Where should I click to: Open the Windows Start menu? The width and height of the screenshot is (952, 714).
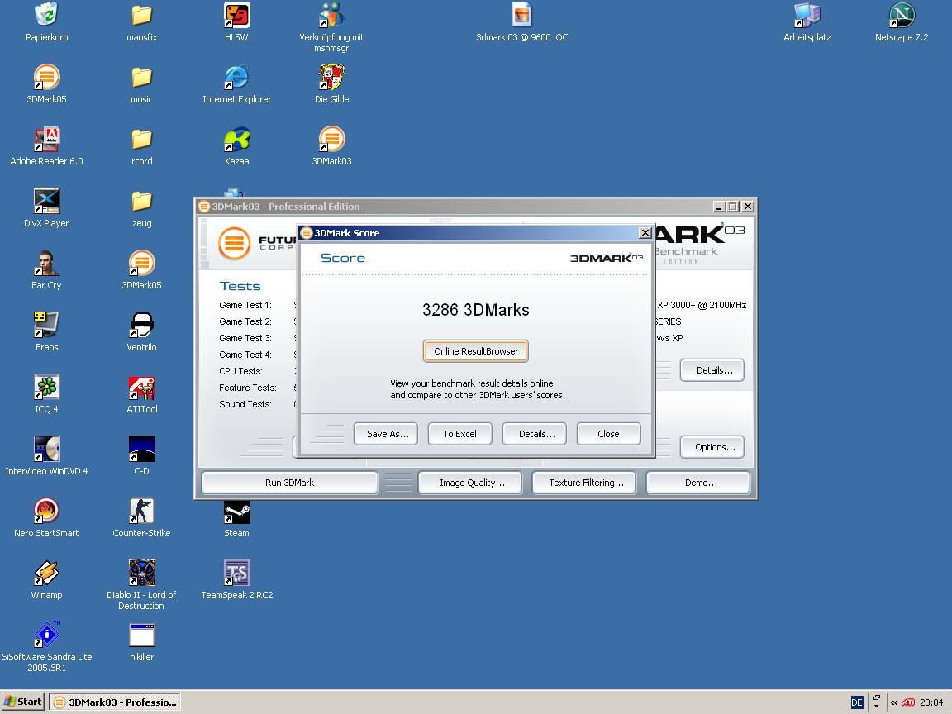23,702
